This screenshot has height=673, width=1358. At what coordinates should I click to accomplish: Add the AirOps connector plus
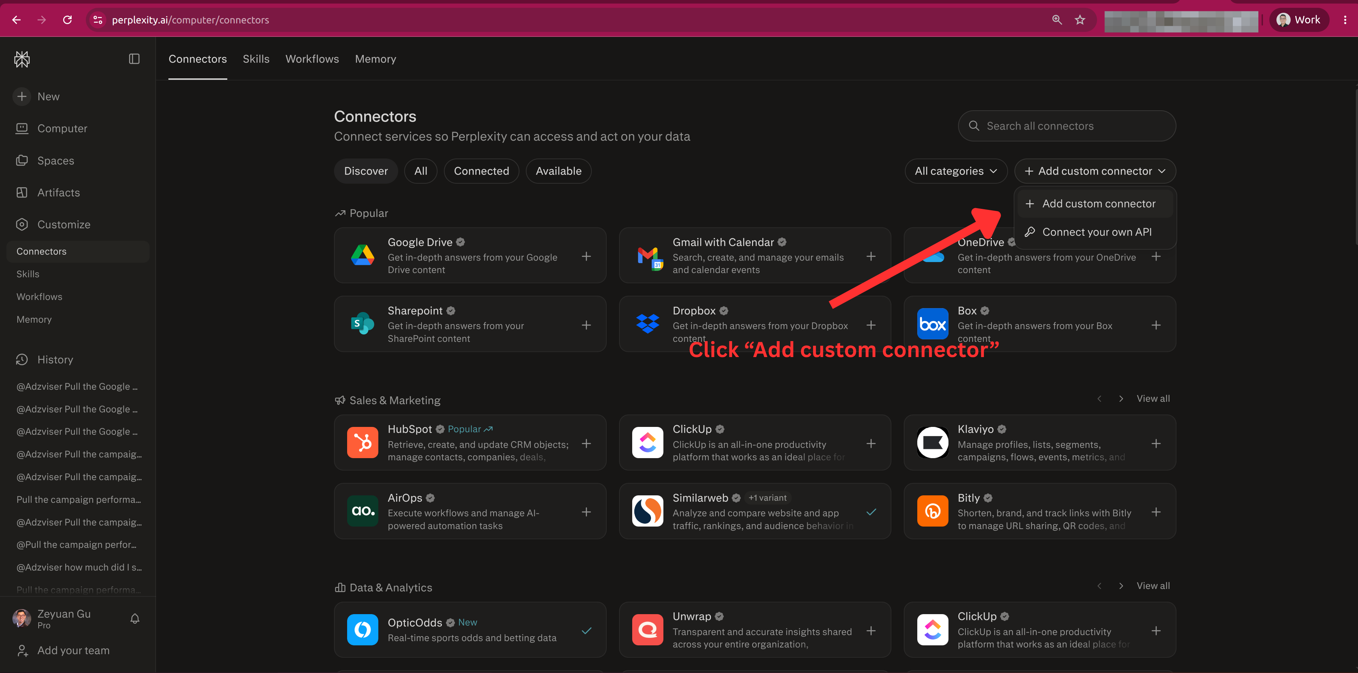[586, 512]
